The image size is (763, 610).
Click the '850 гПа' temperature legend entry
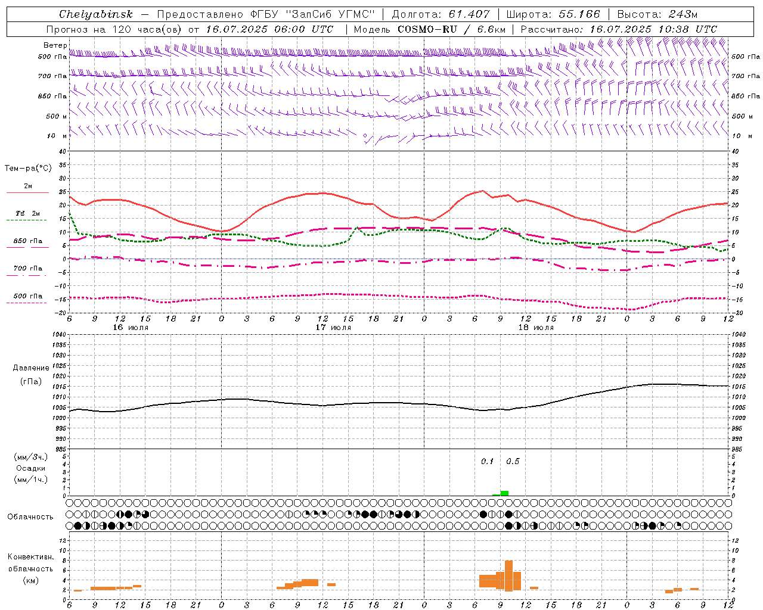tap(28, 241)
